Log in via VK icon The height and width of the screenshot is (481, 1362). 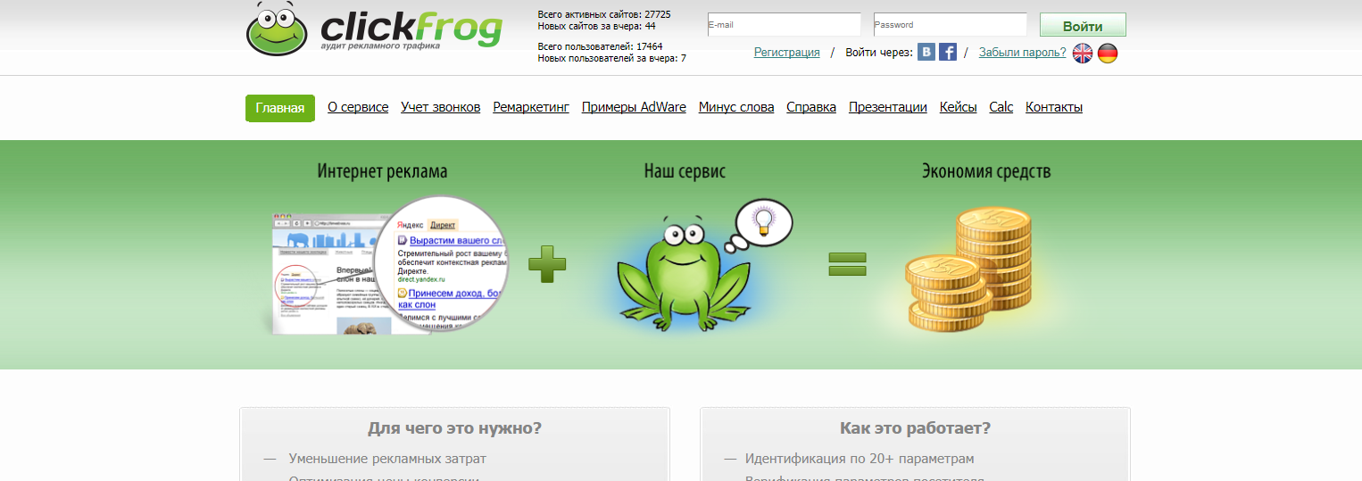pos(927,53)
